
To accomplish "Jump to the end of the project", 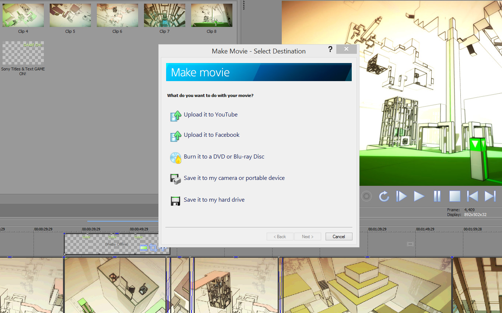I will click(x=490, y=196).
